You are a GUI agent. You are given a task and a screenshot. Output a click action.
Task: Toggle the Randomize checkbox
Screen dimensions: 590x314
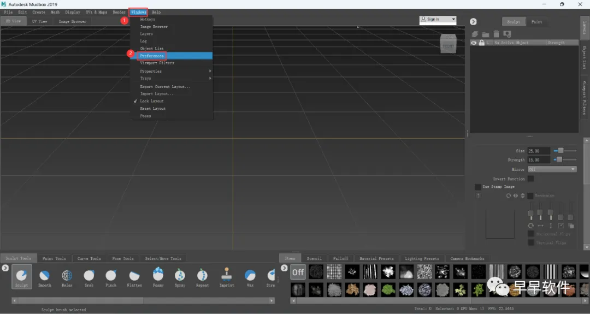tap(530, 195)
